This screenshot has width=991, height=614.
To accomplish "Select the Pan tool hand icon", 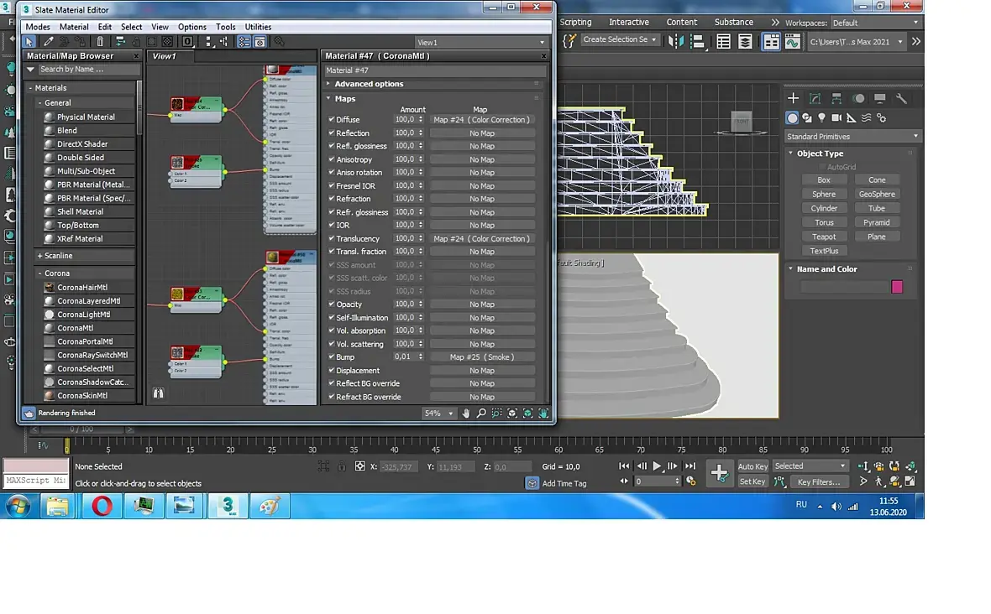I will pyautogui.click(x=466, y=414).
